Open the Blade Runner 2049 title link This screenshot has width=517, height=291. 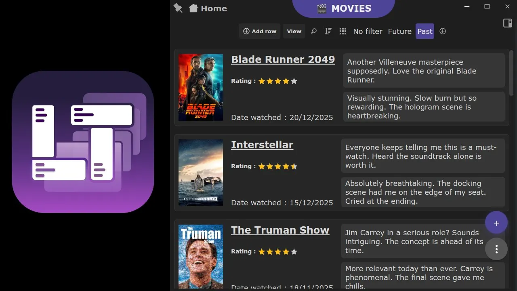point(283,59)
